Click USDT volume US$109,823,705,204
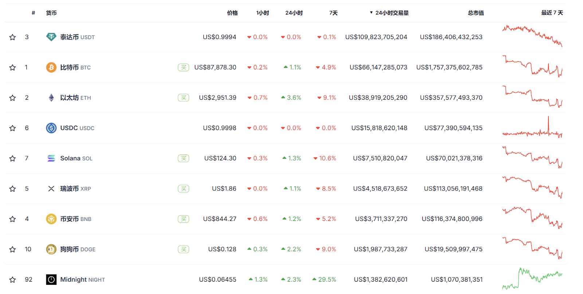This screenshot has height=294, width=583. click(376, 37)
